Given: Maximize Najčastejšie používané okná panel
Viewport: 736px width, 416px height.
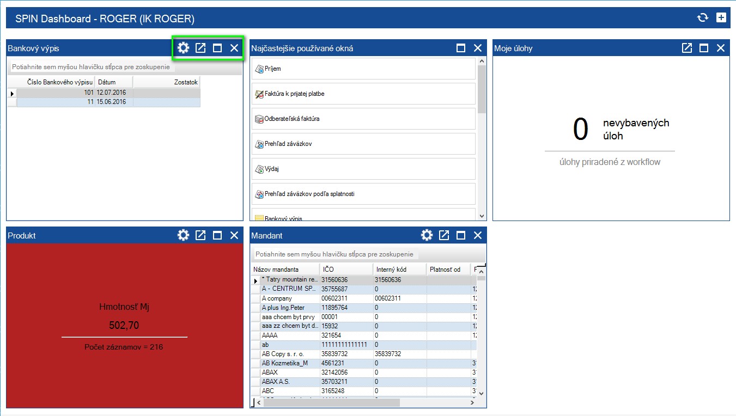Looking at the screenshot, I should (461, 48).
